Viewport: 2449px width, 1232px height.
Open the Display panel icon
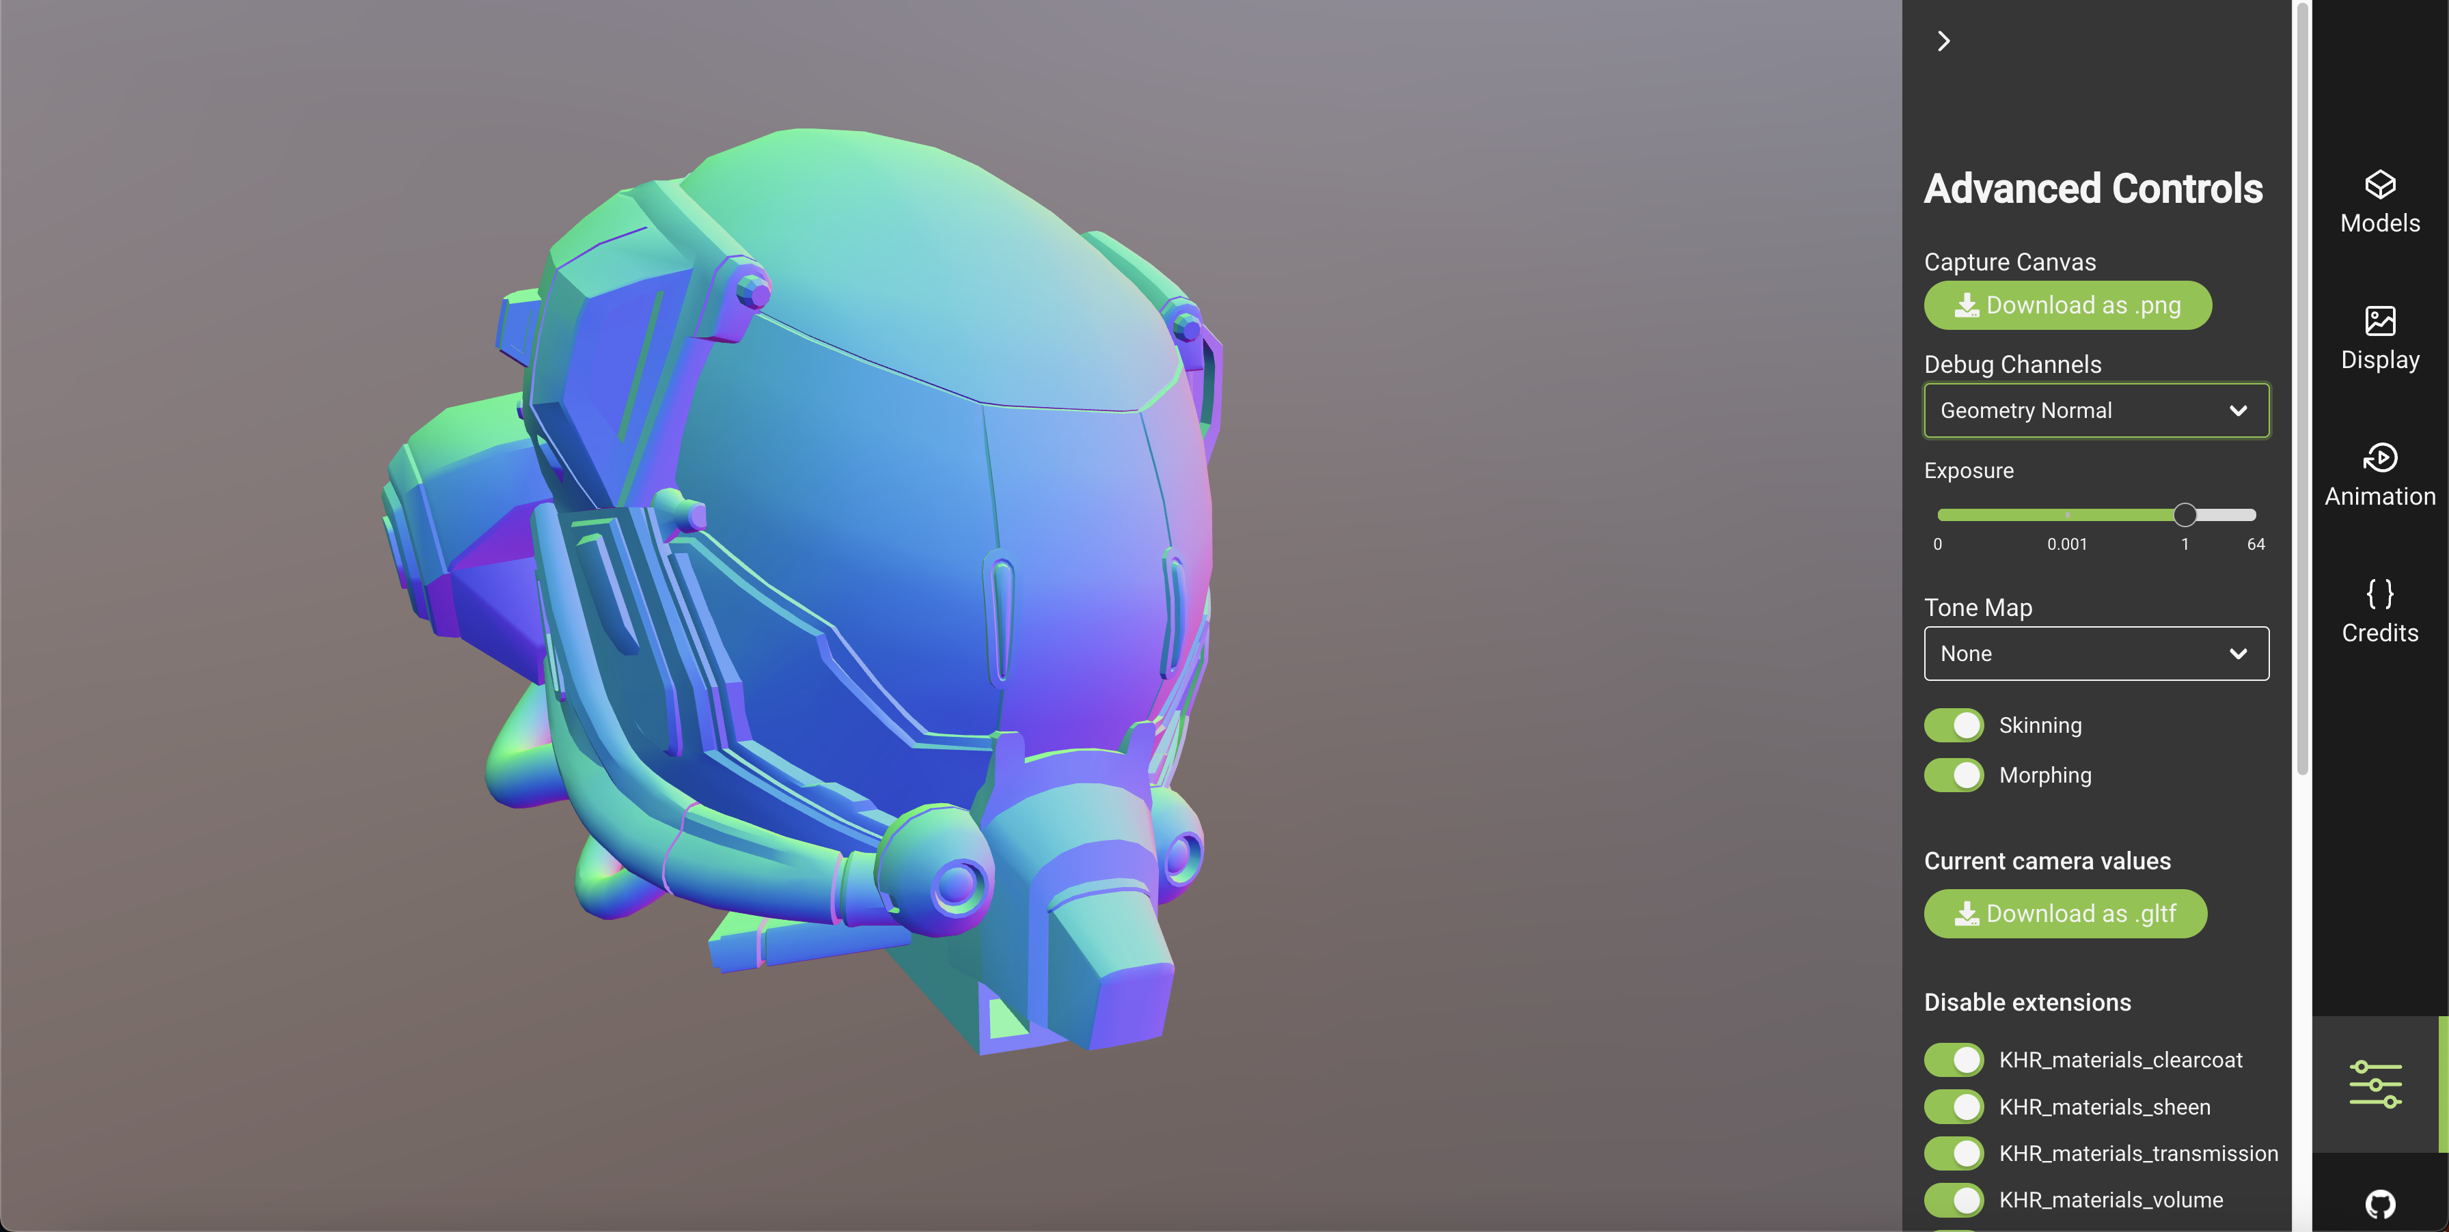tap(2379, 321)
